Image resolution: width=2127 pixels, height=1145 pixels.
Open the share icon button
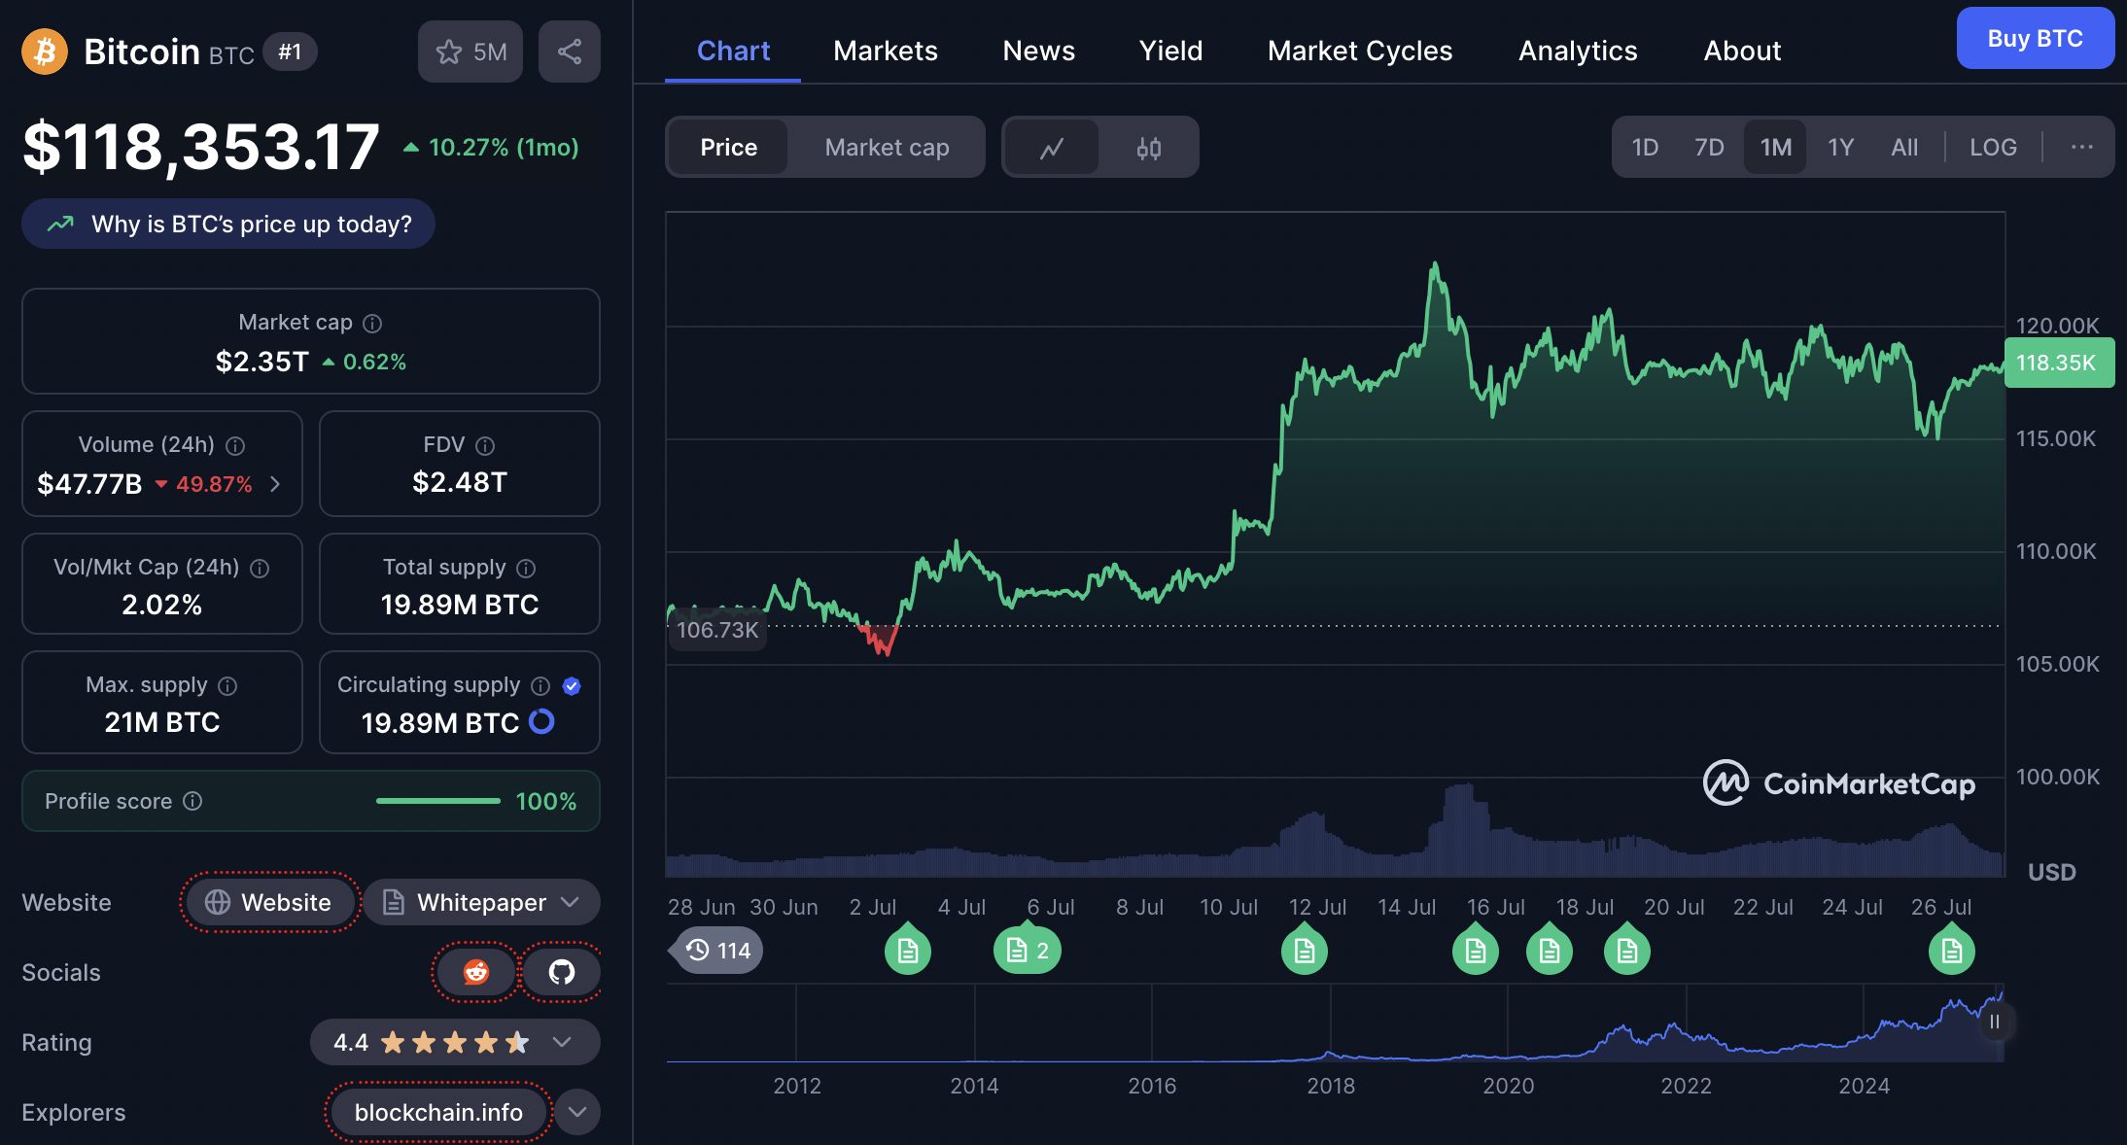[570, 52]
